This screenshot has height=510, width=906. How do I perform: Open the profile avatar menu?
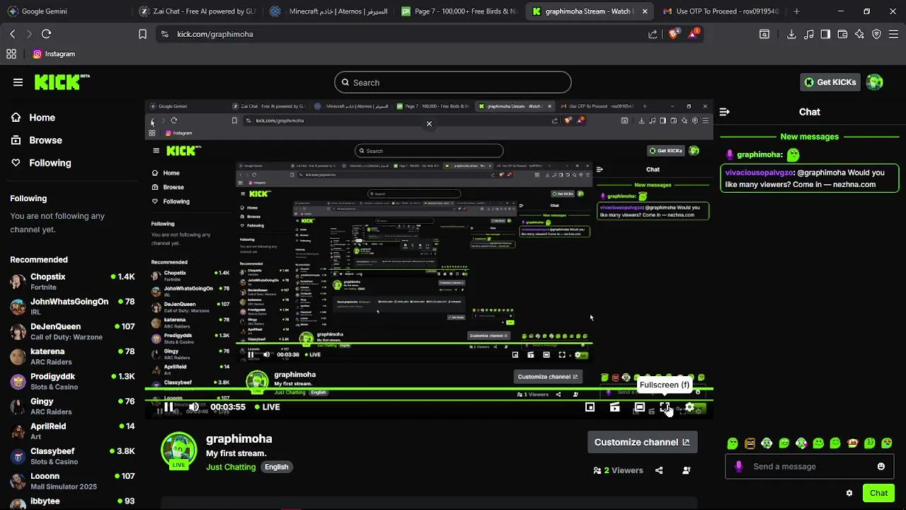875,82
